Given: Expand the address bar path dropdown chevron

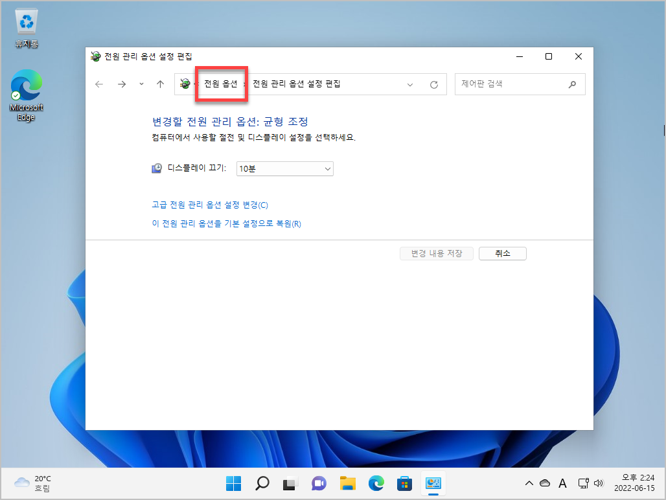Looking at the screenshot, I should point(411,84).
